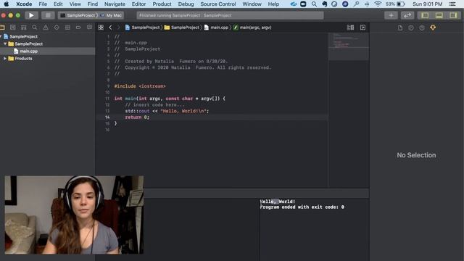Viewport: 464px width, 261px height.
Task: Click line 14 return statement
Action: point(137,117)
